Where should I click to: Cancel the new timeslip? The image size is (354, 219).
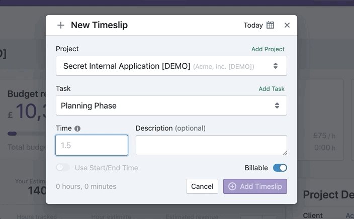[x=202, y=186]
